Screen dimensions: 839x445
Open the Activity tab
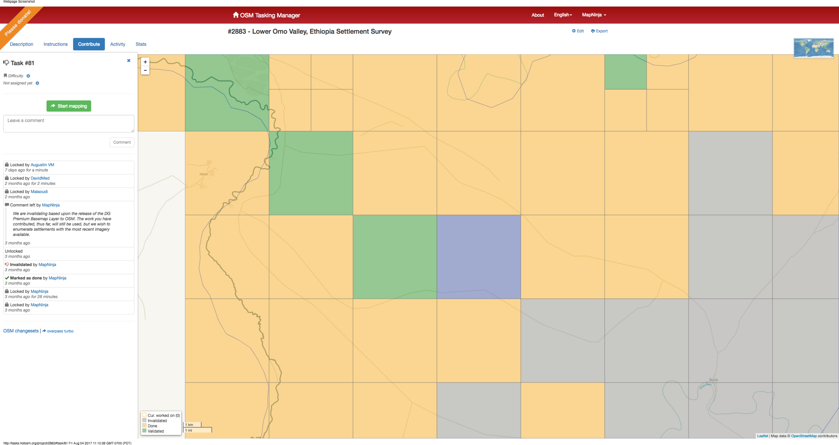click(x=117, y=44)
